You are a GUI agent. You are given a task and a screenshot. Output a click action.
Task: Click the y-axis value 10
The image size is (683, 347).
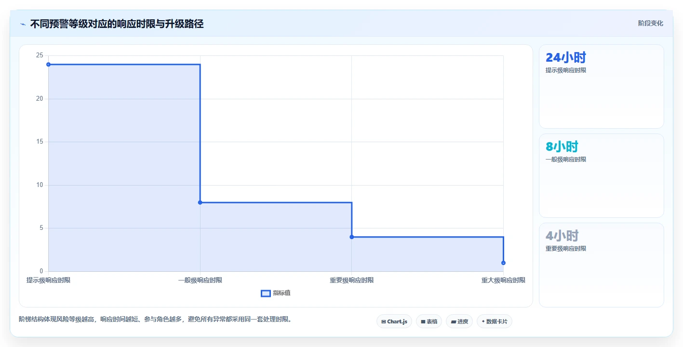pyautogui.click(x=40, y=185)
